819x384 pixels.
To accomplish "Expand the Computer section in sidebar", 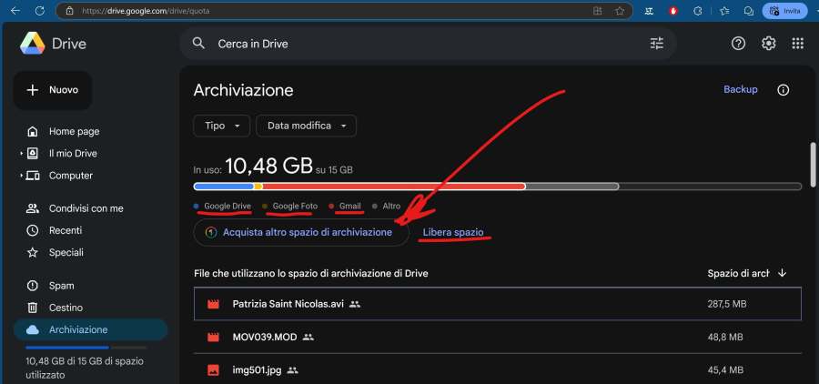I will (22, 176).
